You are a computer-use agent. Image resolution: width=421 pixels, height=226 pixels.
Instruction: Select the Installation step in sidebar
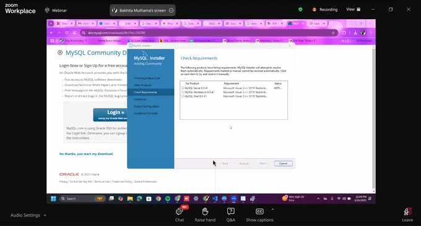click(140, 99)
